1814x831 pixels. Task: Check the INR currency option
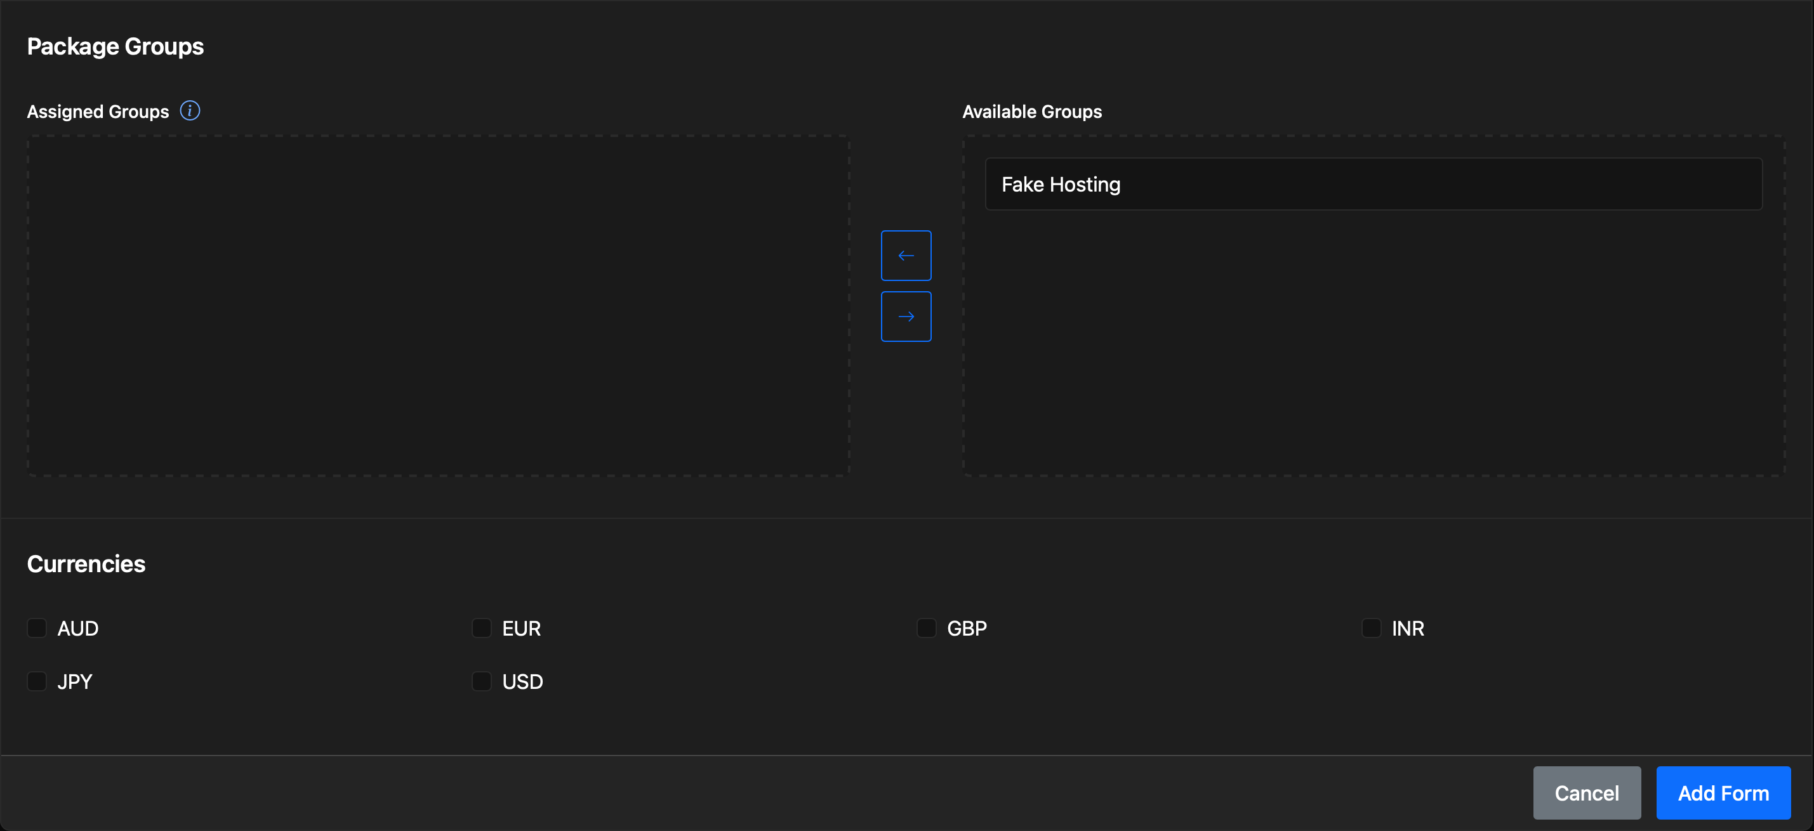click(x=1371, y=627)
